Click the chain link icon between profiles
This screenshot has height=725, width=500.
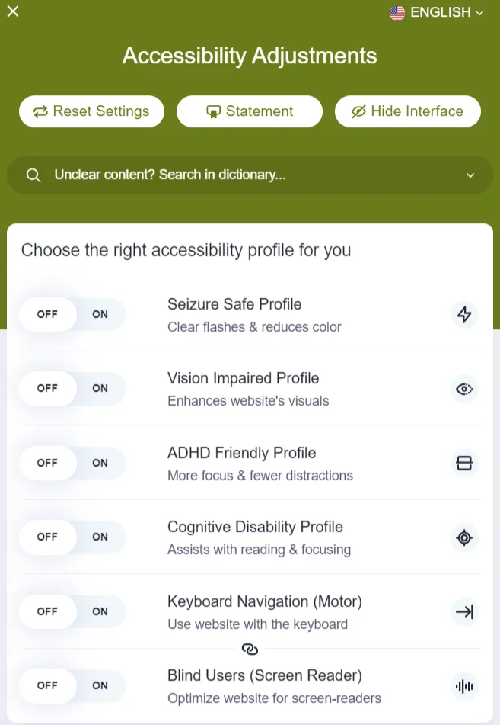coord(250,650)
